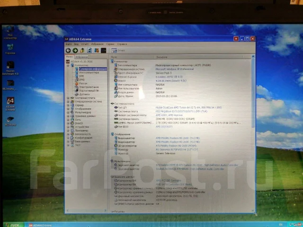
Task: Open the Вид menu
Action: click(x=76, y=44)
